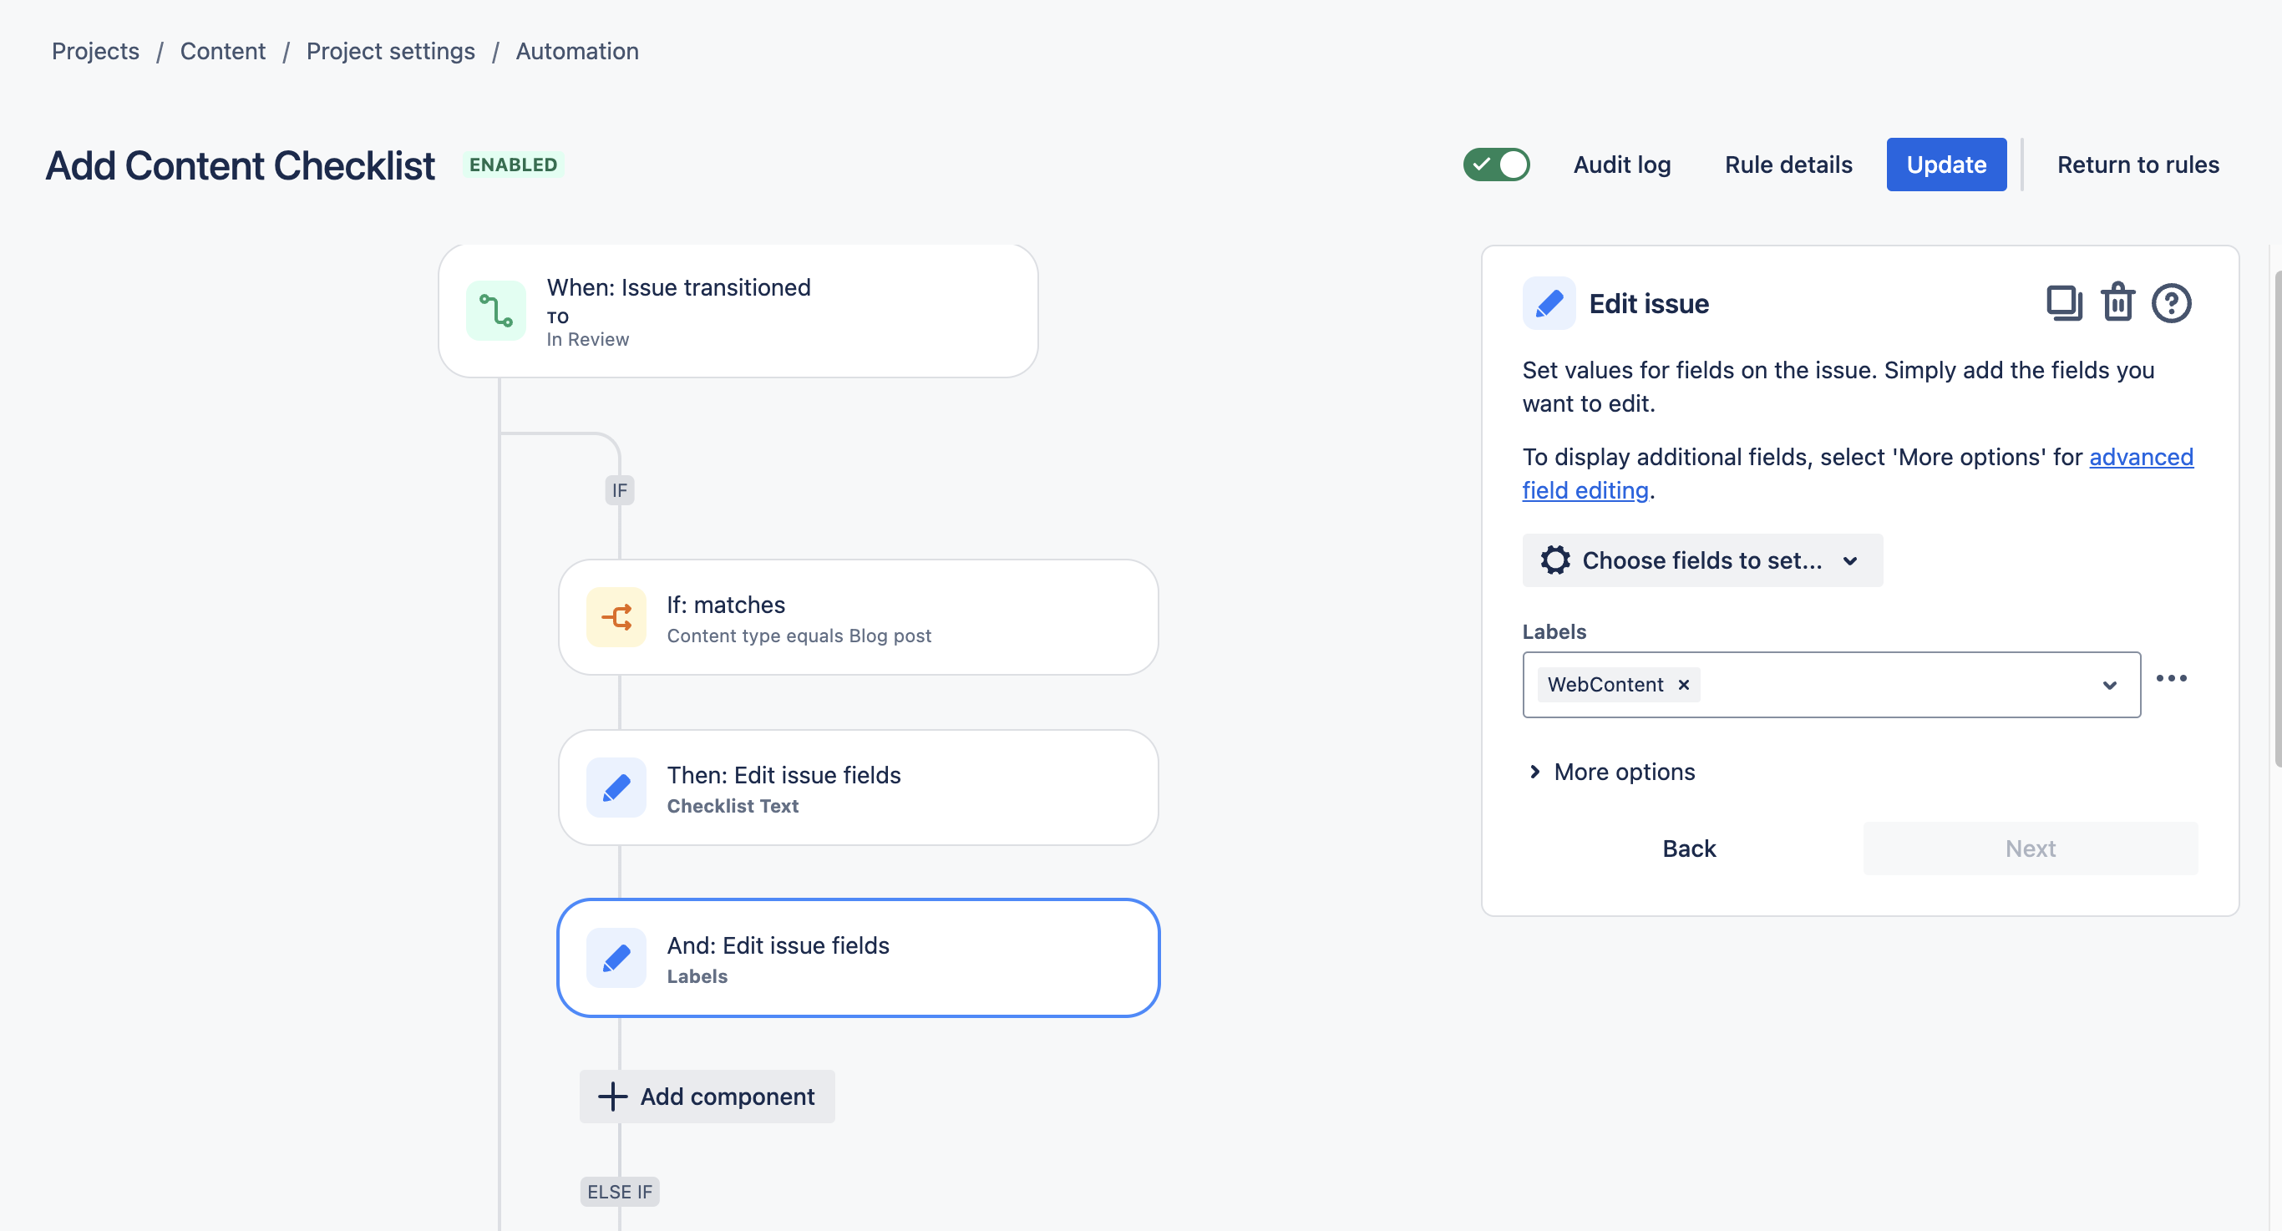
Task: Open Rule details
Action: coord(1788,165)
